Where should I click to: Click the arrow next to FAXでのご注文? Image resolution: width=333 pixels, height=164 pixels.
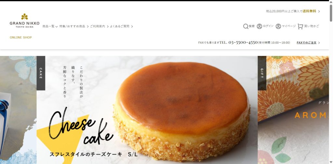319,43
